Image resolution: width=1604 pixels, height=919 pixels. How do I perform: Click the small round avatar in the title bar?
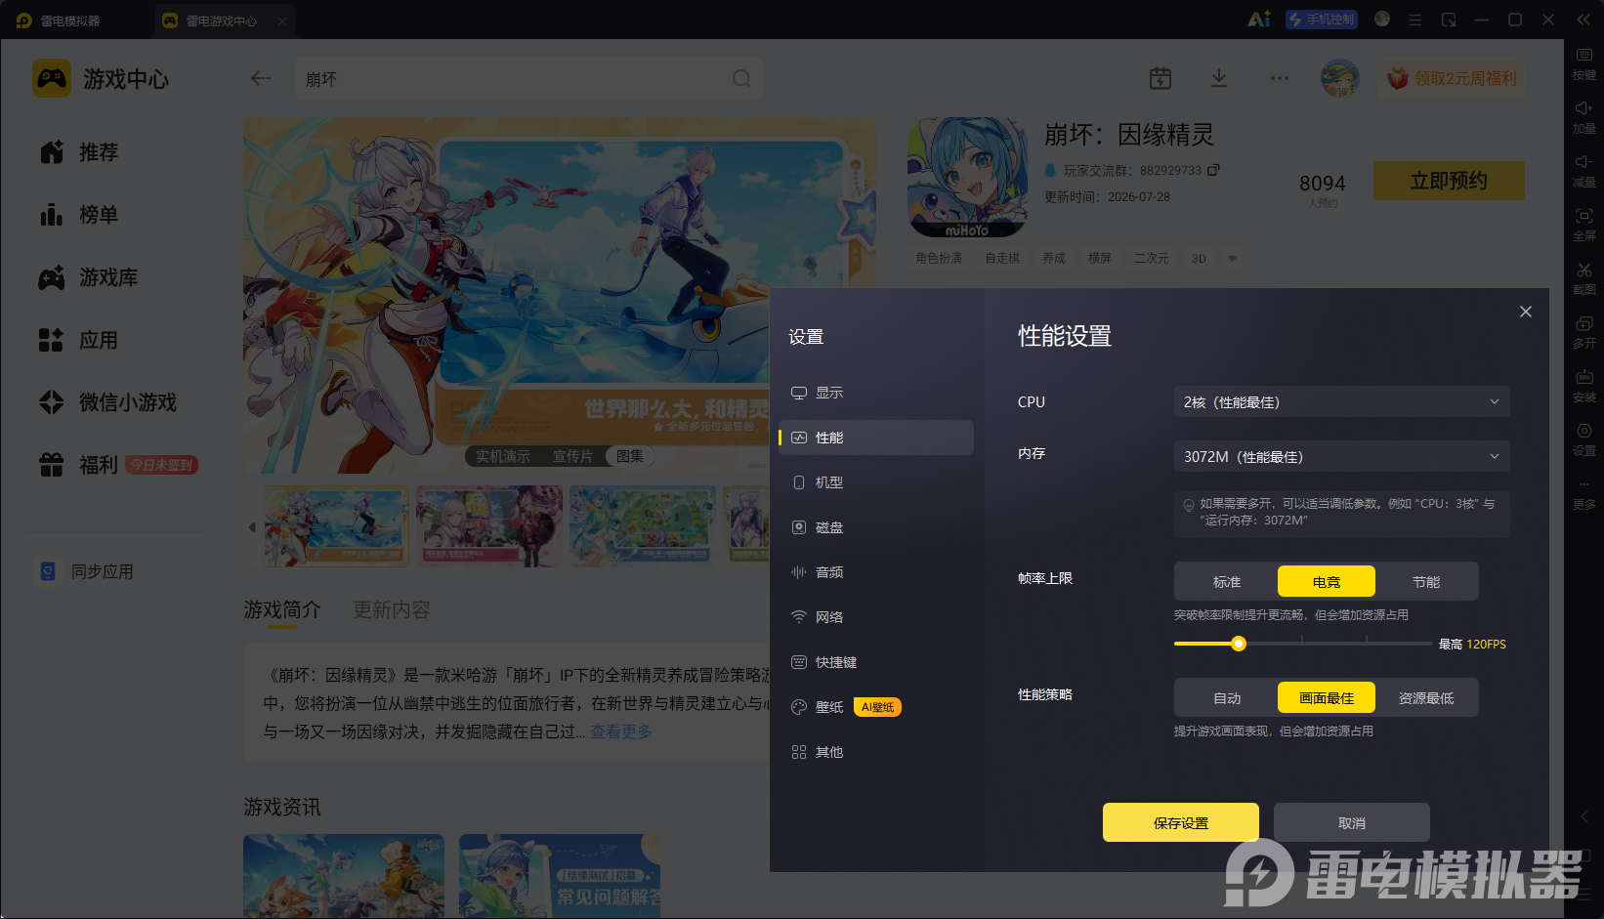(1382, 19)
